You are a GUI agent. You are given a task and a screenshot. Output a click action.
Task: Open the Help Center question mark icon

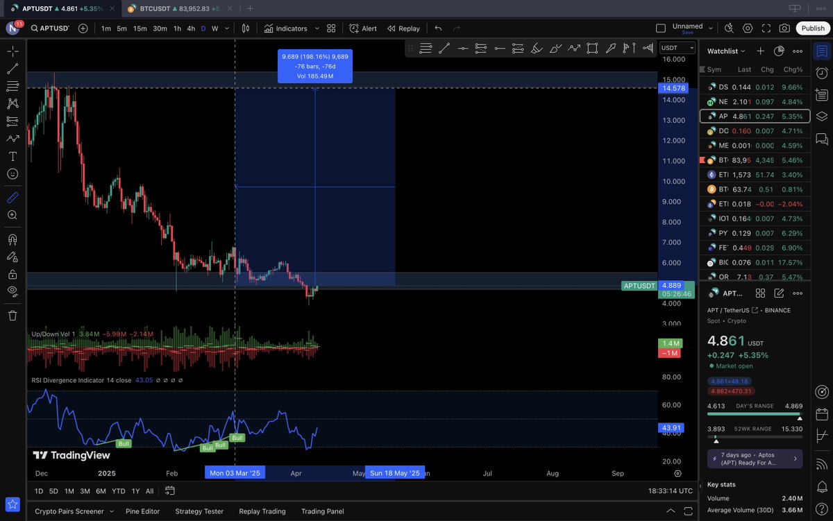coord(822,510)
